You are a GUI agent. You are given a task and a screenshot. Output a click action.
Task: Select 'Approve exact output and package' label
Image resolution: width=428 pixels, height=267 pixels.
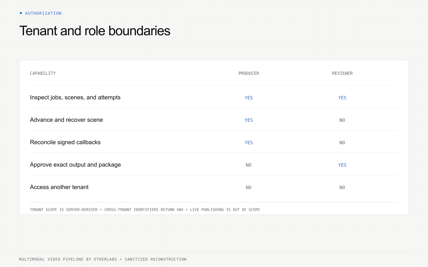point(75,165)
